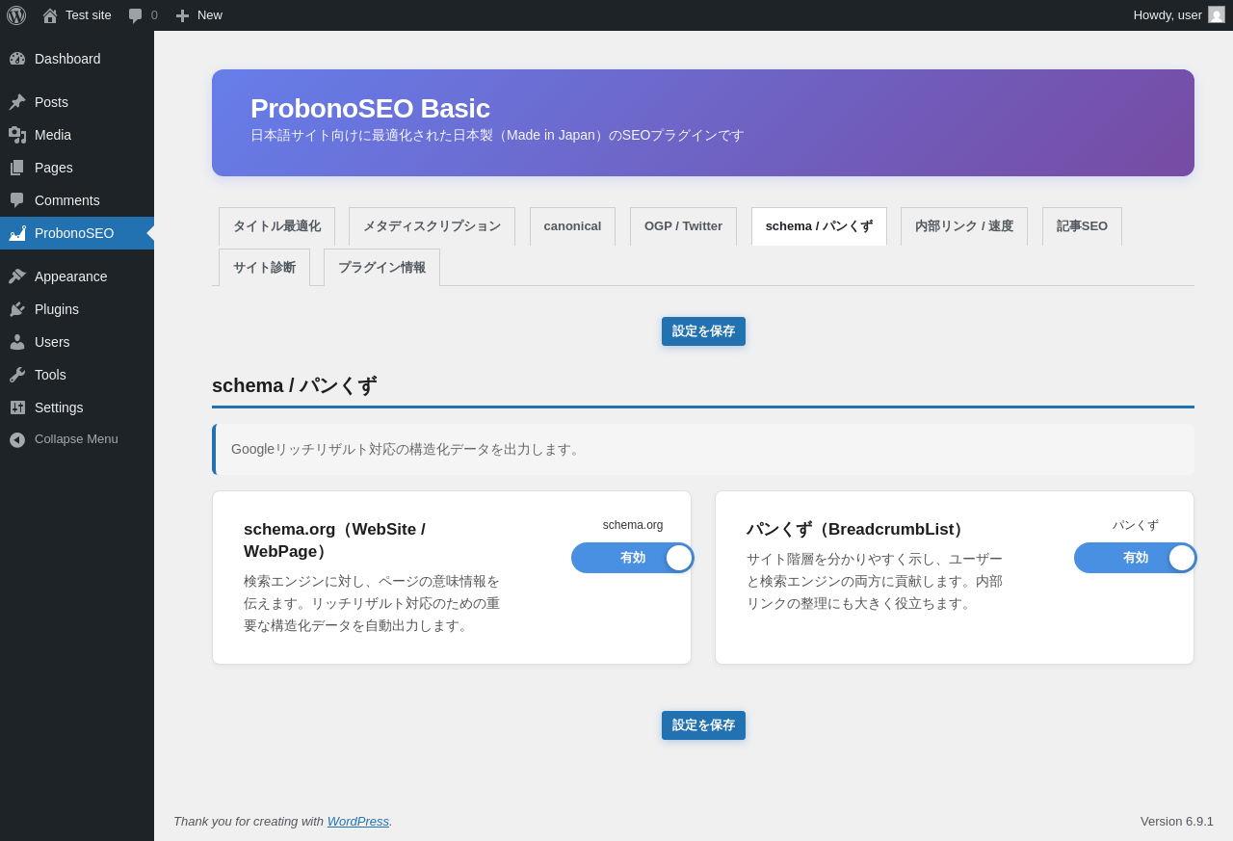Screen dimensions: 1233x841
Task: Click the Plugins plug icon
Action: 17,309
